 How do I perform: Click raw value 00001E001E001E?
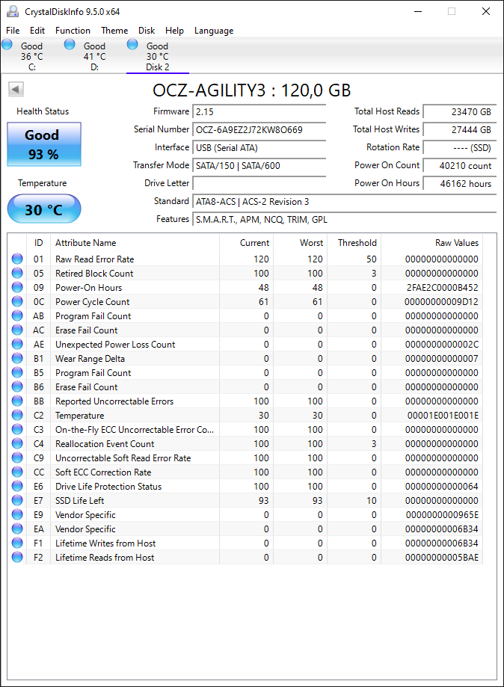coord(443,415)
